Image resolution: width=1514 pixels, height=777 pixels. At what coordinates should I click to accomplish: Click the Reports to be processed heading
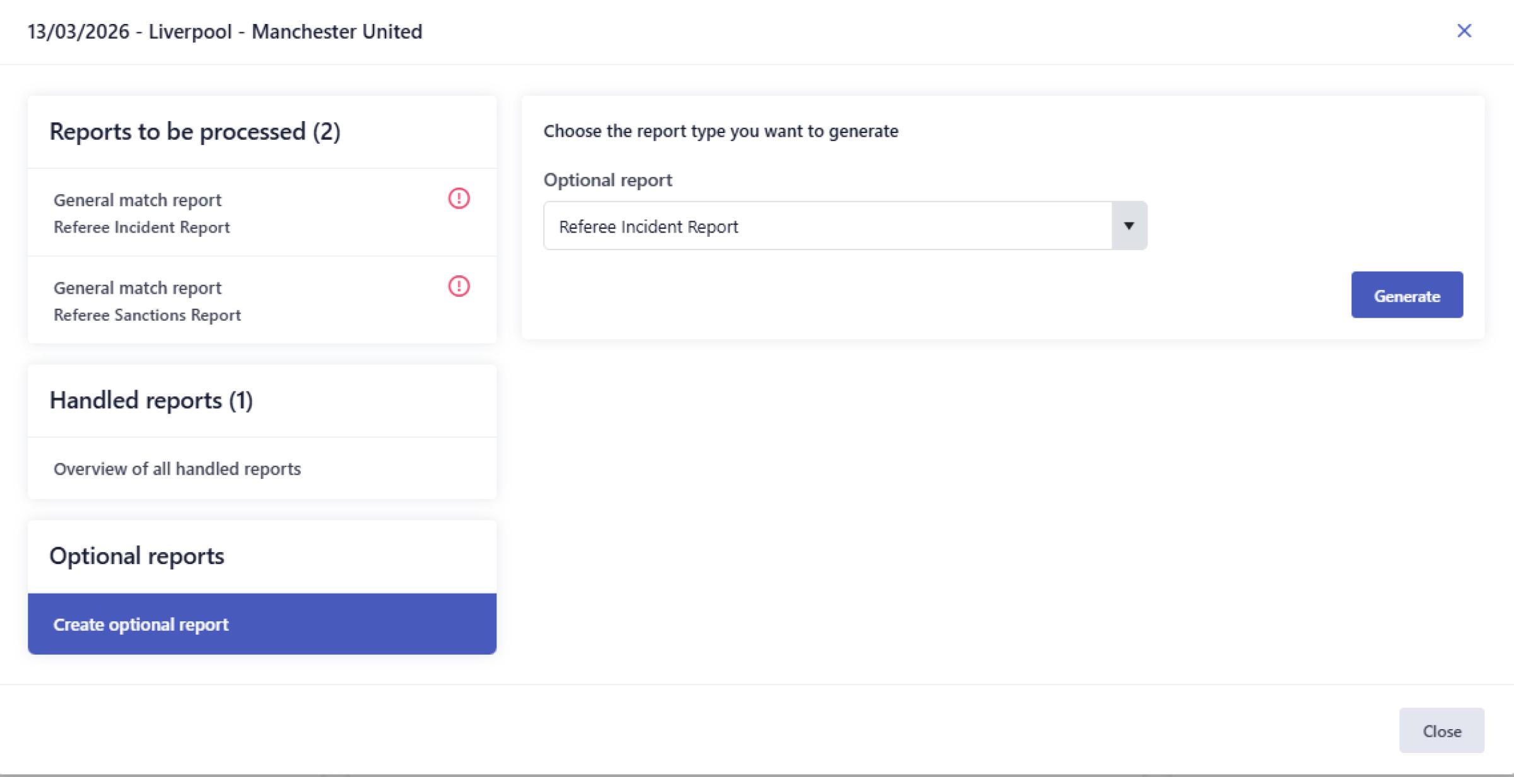click(x=195, y=132)
